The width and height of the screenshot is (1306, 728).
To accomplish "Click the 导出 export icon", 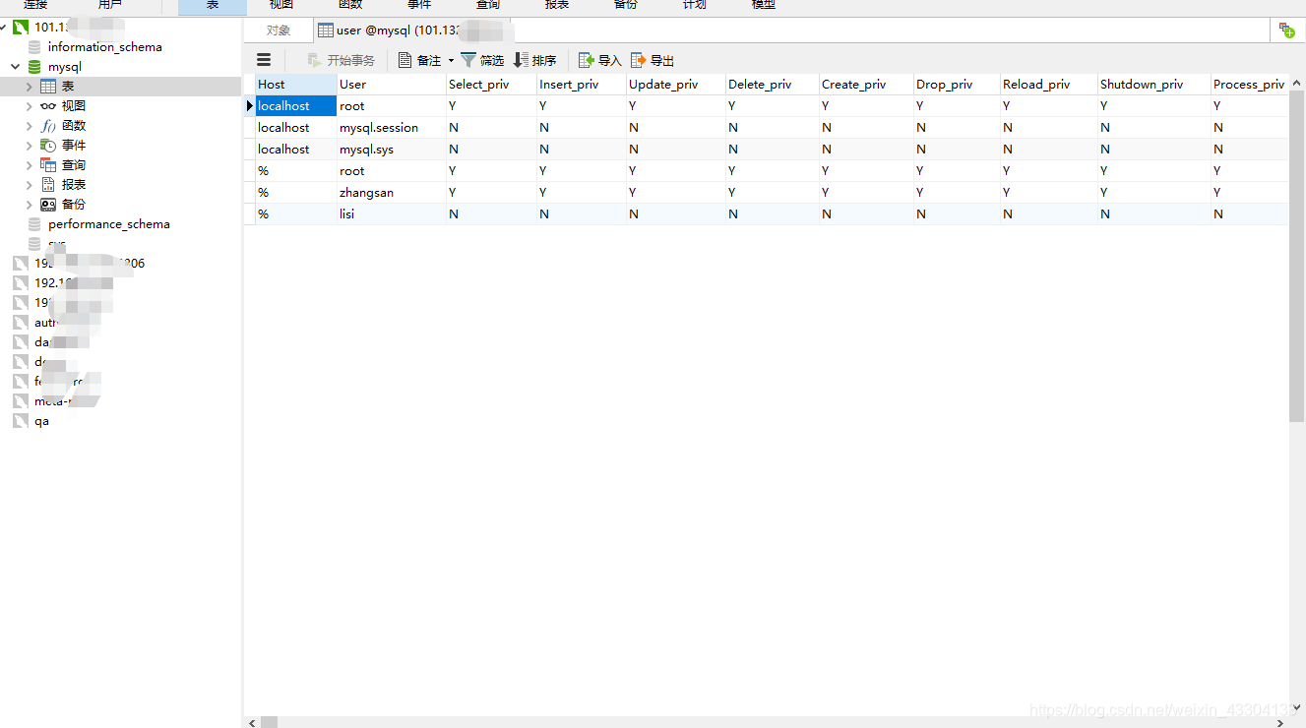I will tap(639, 60).
